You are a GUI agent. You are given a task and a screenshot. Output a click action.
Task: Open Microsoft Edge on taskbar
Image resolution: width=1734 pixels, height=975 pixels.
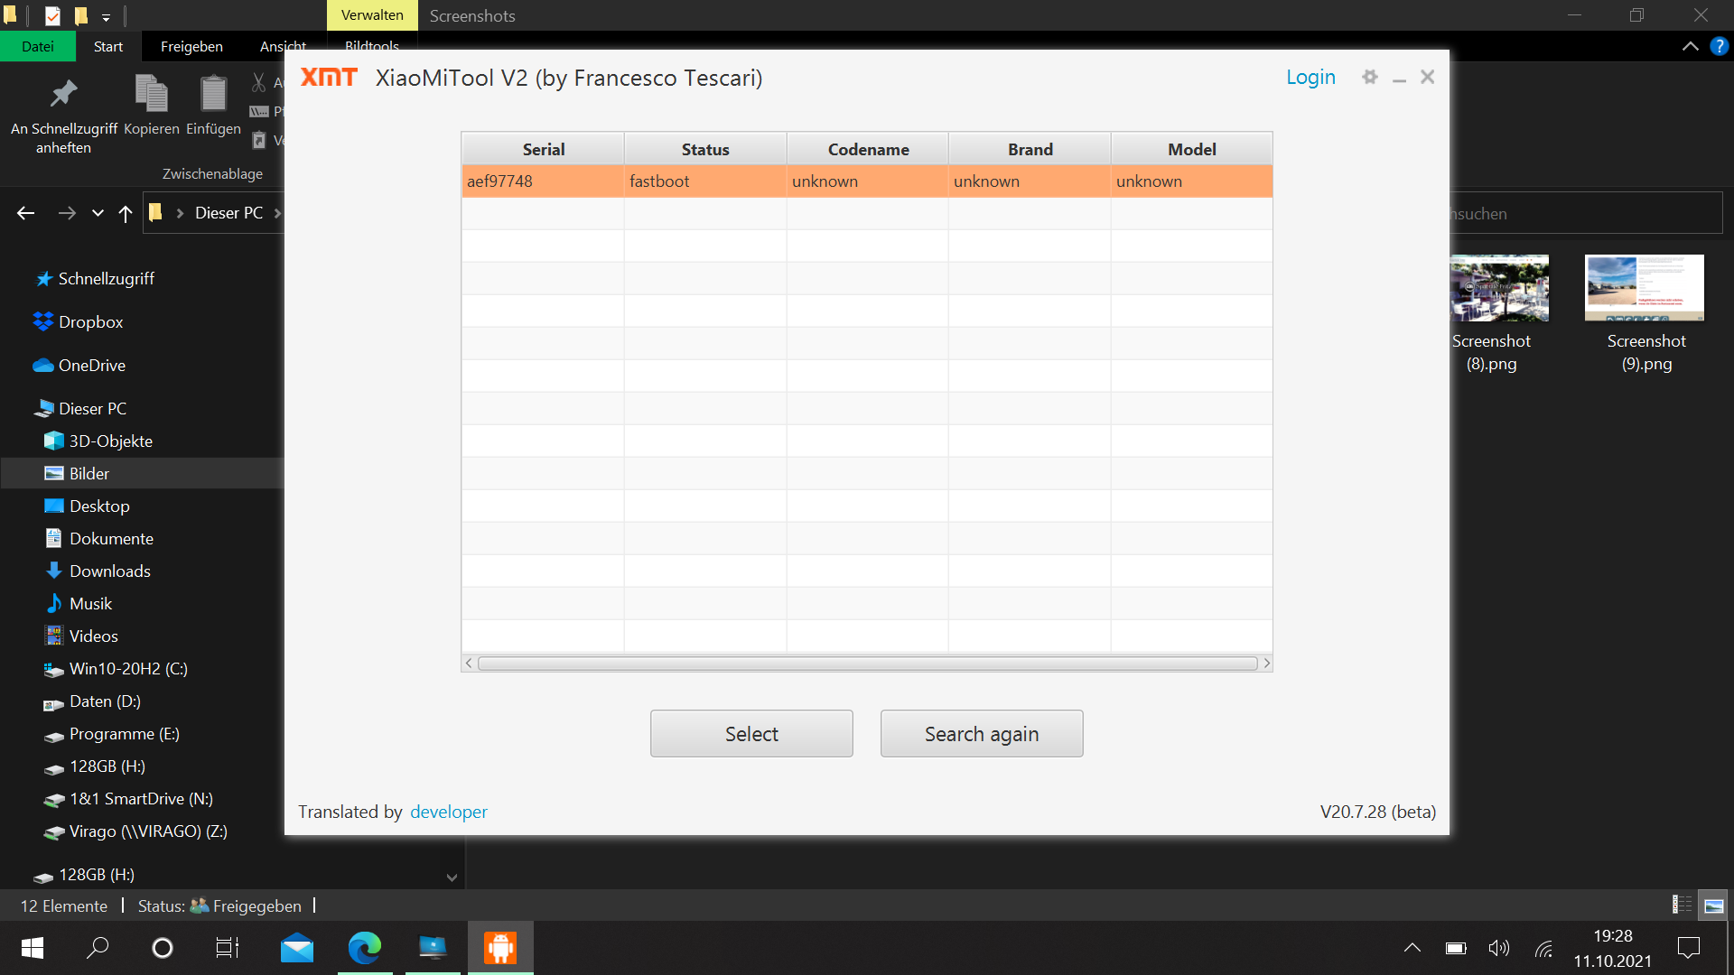tap(365, 948)
